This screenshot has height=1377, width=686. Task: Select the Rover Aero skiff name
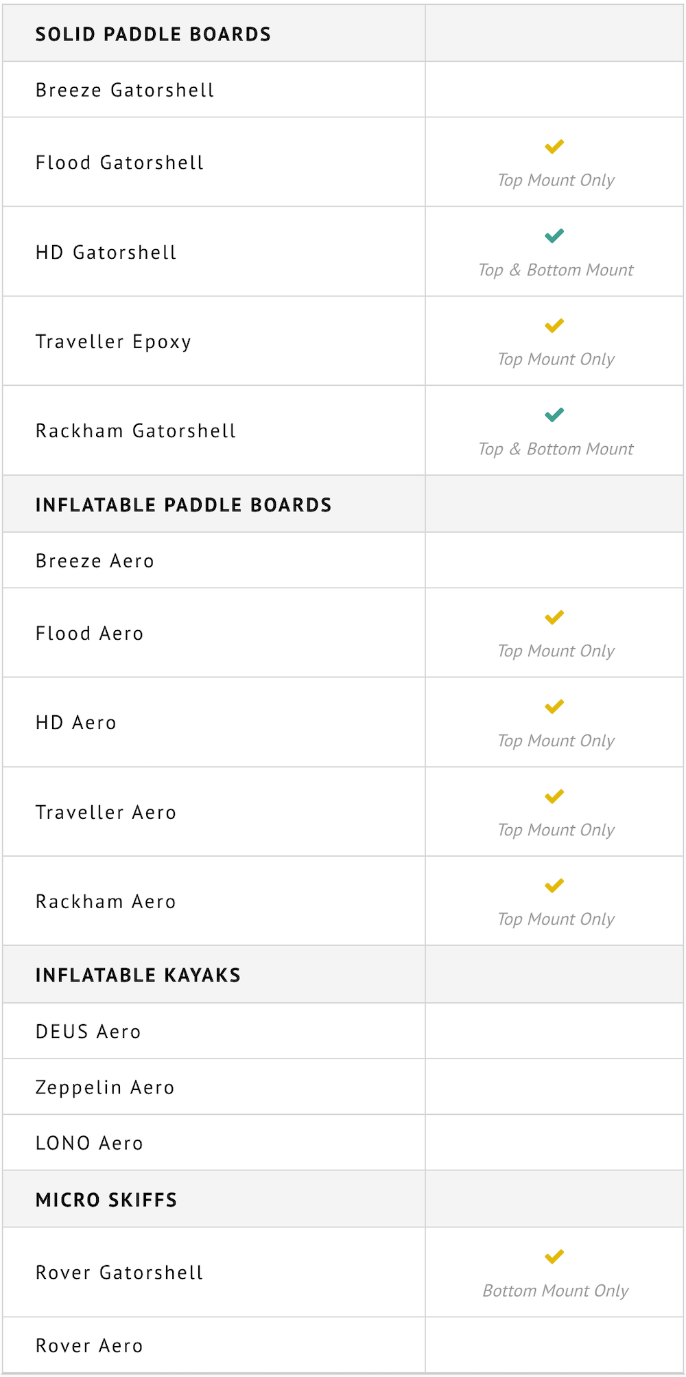tap(89, 1346)
